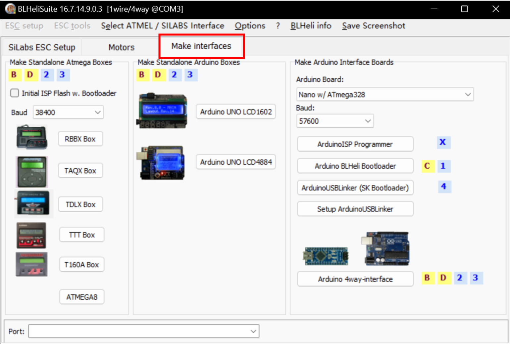Click the BLHeliSuite app icon in title bar

[x=10, y=9]
